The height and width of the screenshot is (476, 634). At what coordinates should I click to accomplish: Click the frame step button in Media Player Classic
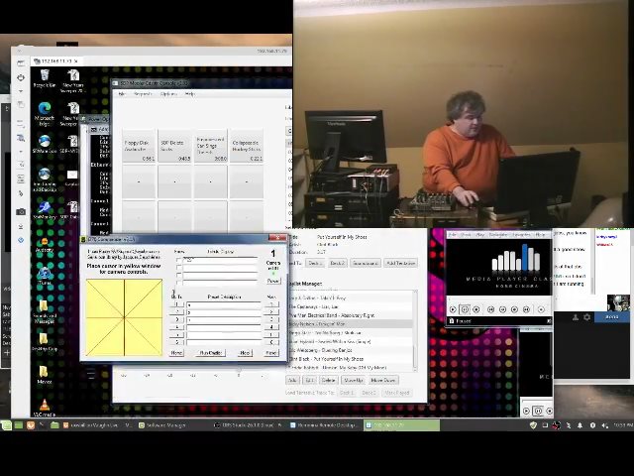coord(541,309)
